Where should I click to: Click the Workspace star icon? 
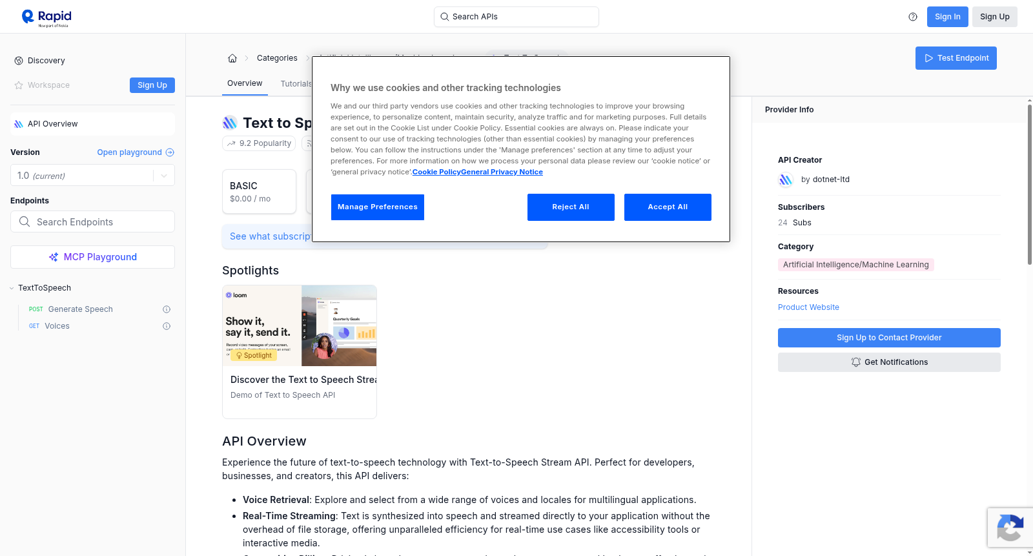[x=19, y=85]
